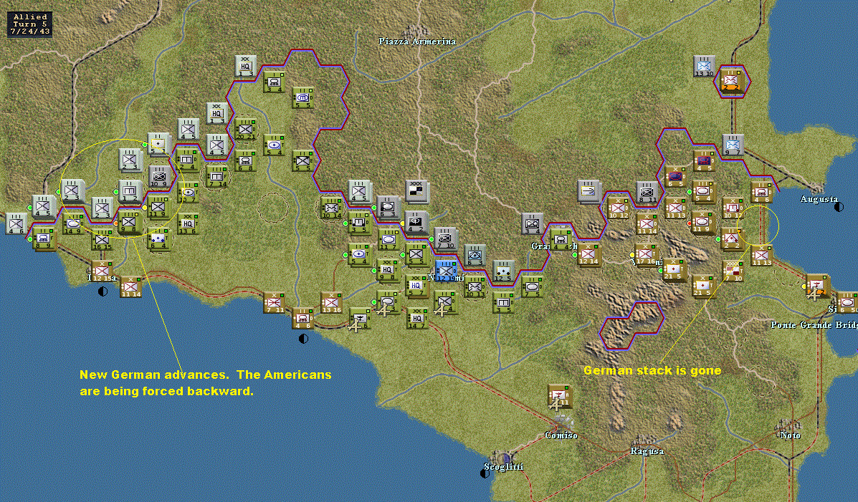Click the Scoglitti town label
This screenshot has height=502, width=858.
point(503,466)
